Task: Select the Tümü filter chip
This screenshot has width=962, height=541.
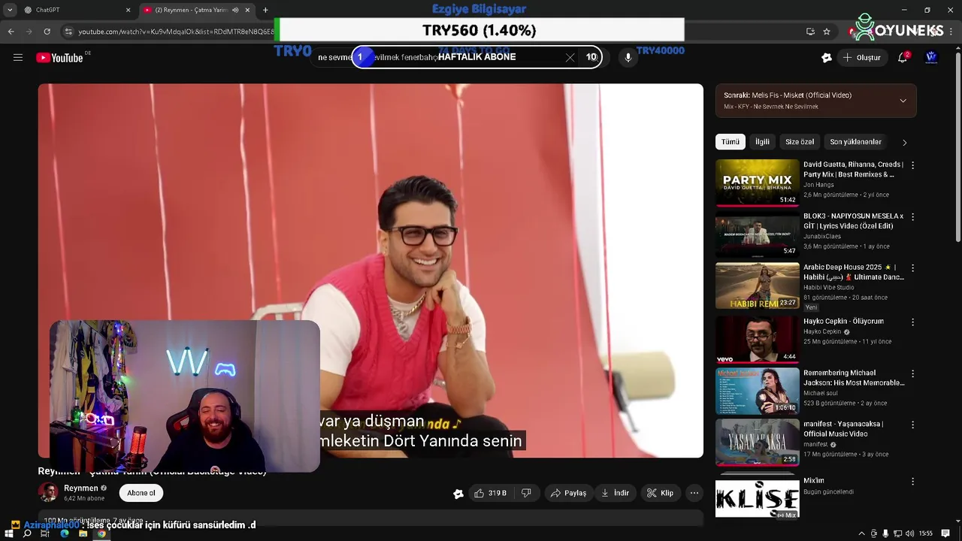Action: [x=730, y=141]
